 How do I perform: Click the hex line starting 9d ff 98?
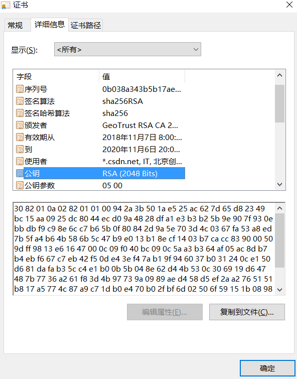[x=140, y=248]
